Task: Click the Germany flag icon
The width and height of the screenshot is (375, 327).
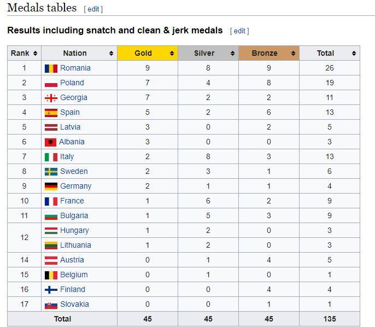Action: tap(51, 186)
